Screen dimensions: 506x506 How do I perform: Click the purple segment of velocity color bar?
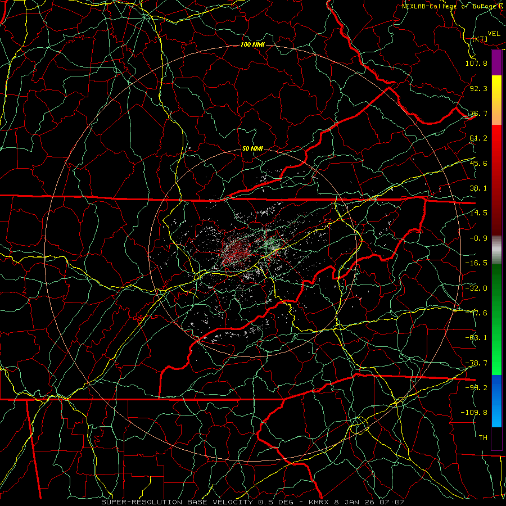[x=496, y=62]
